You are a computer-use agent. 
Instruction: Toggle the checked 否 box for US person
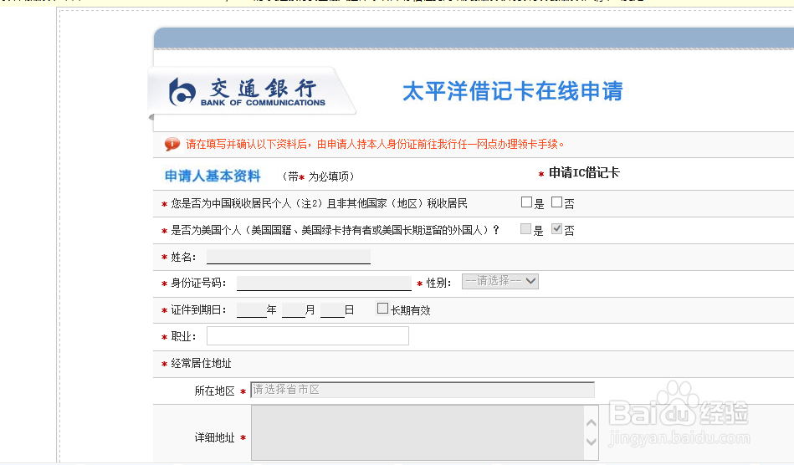tap(556, 229)
